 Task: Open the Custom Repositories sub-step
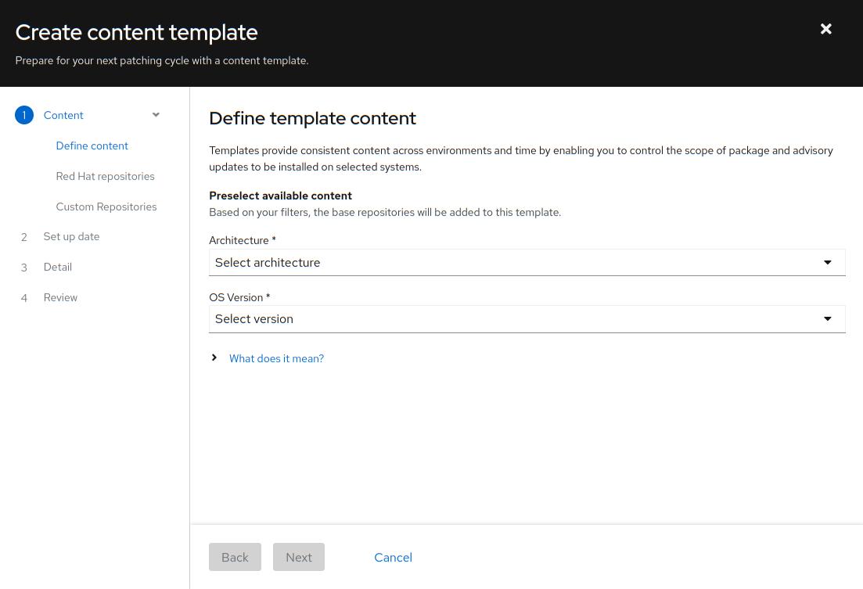[106, 207]
